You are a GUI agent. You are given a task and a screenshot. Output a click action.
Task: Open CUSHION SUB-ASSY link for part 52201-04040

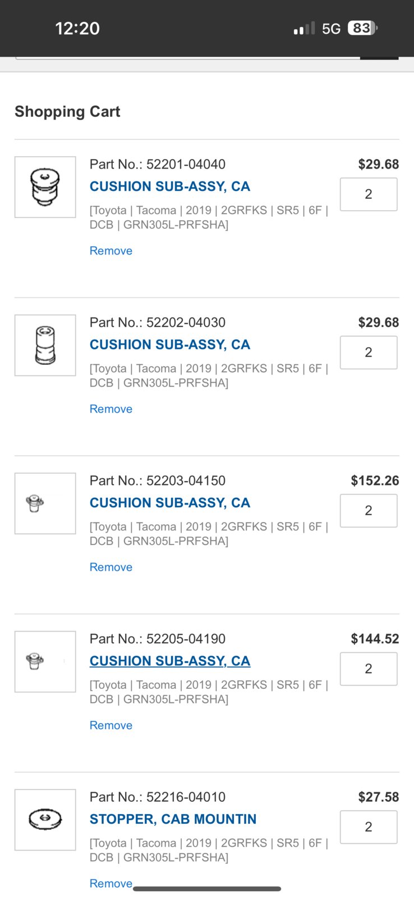(x=170, y=187)
